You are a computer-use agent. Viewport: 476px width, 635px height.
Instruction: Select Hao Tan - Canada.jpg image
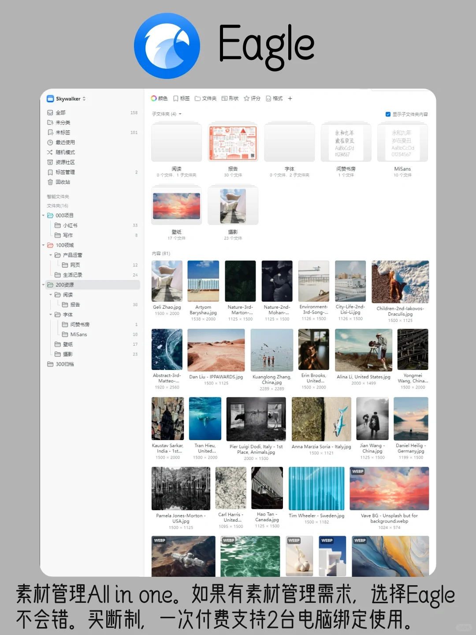click(267, 488)
